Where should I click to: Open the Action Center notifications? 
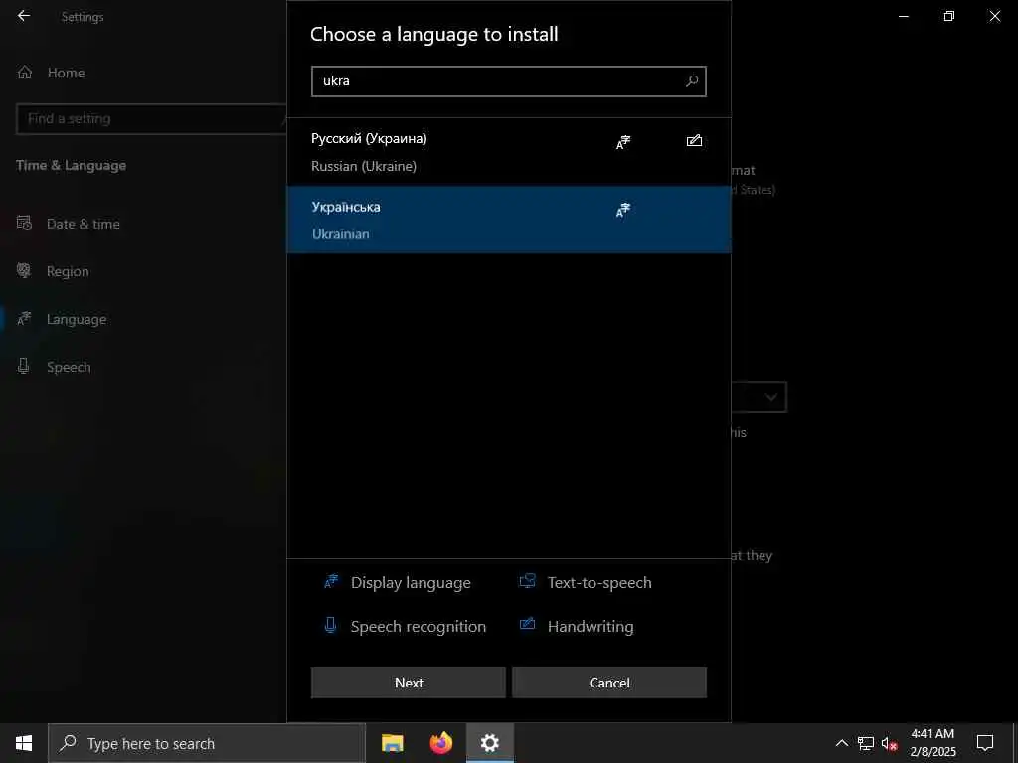pyautogui.click(x=985, y=743)
